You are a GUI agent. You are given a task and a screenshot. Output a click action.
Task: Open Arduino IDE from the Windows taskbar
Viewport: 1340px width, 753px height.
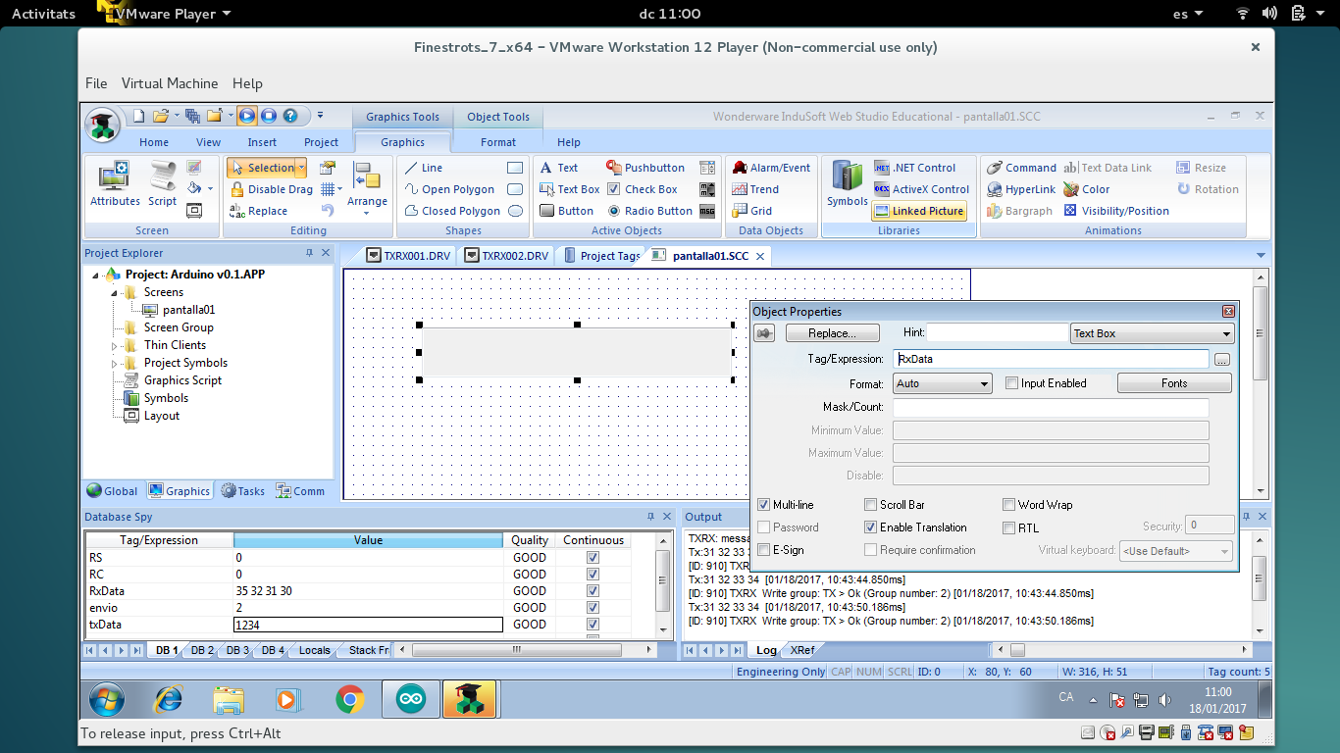[x=410, y=700]
